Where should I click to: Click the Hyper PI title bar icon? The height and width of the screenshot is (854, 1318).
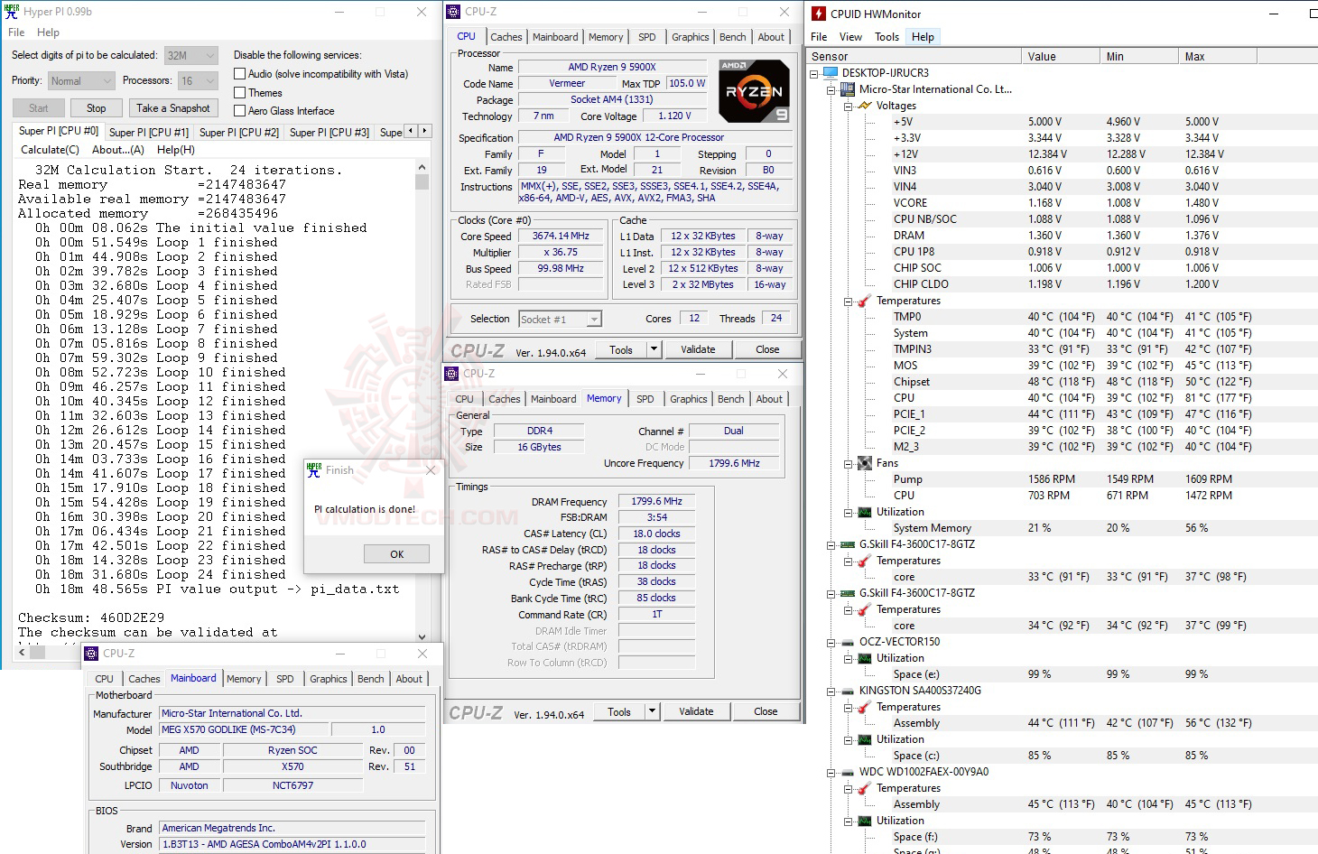click(12, 12)
